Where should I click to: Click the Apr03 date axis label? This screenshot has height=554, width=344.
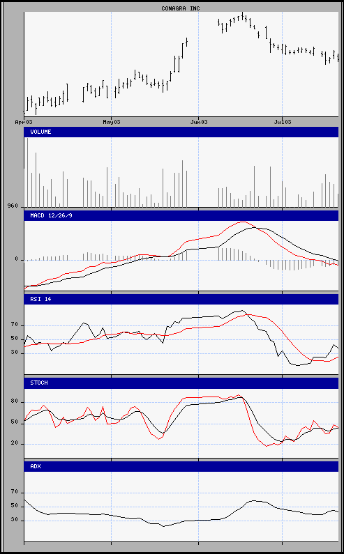tap(24, 122)
